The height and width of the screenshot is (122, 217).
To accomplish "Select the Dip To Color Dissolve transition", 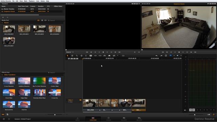I will tap(39, 81).
